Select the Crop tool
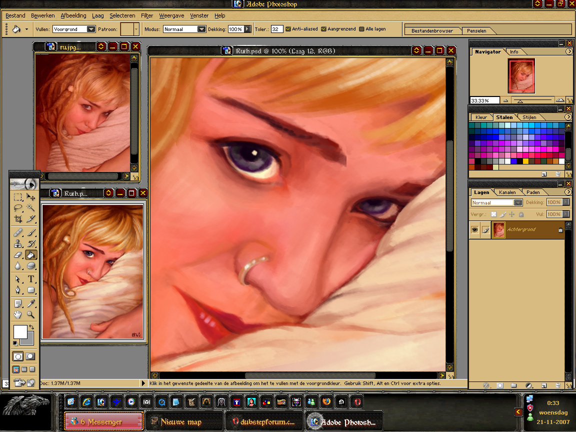576x432 pixels. (17, 219)
